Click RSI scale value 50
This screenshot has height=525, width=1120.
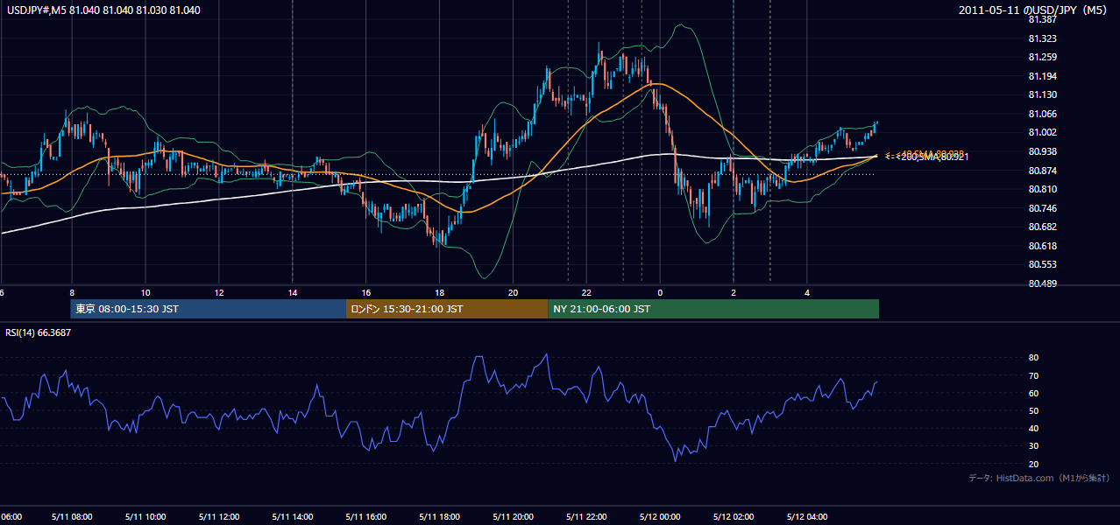pos(1033,410)
